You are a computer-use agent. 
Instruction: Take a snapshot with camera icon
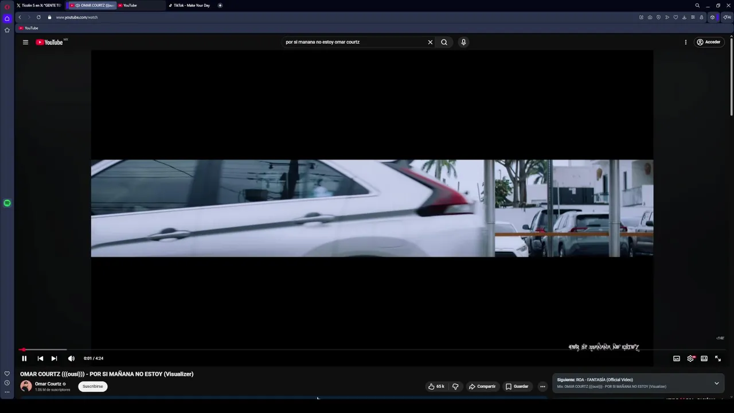point(650,17)
